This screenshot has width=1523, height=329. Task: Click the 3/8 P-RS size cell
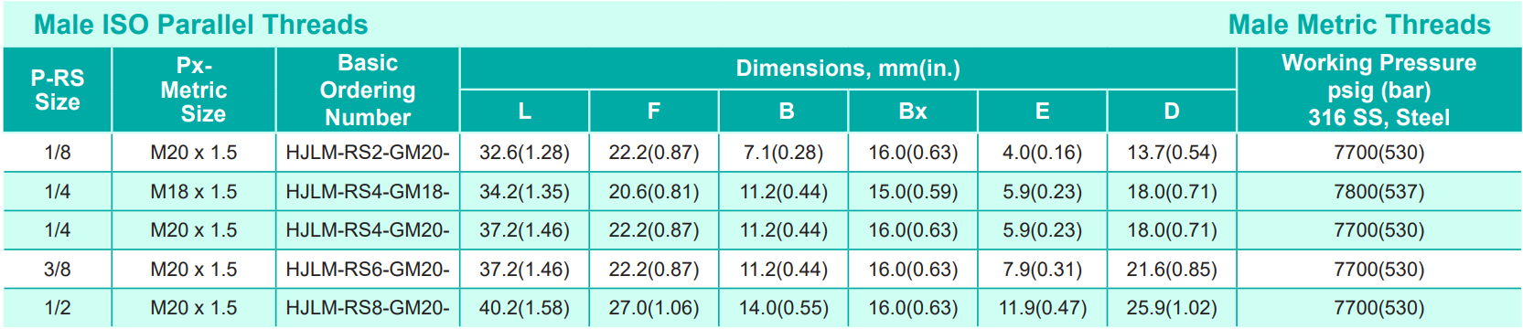58,270
